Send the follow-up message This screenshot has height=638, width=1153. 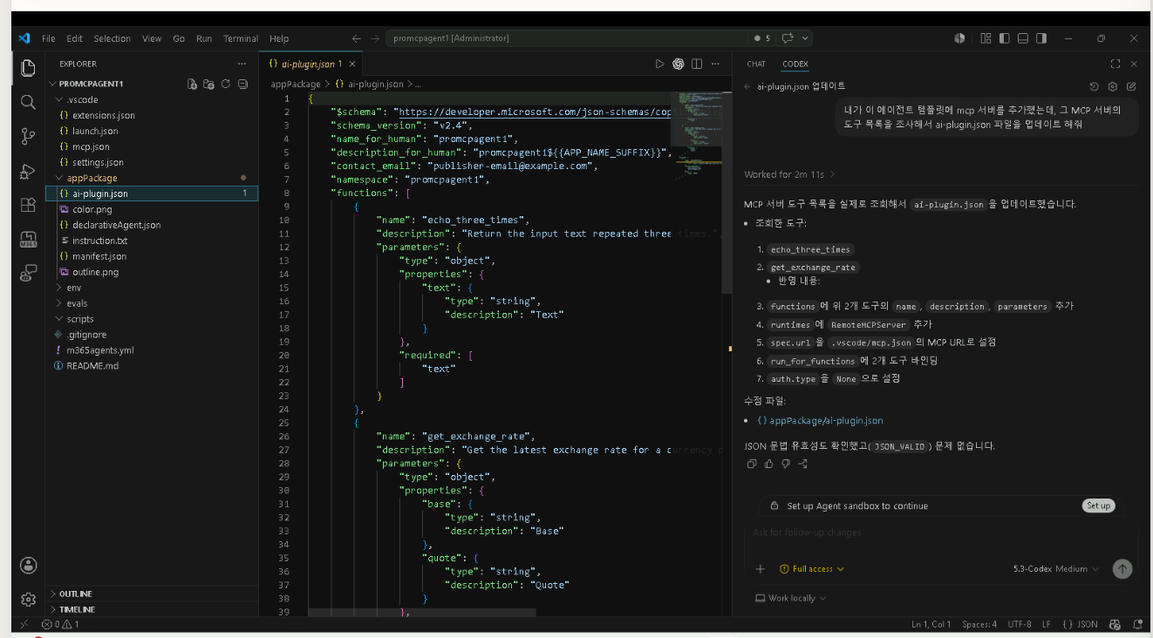[1122, 568]
